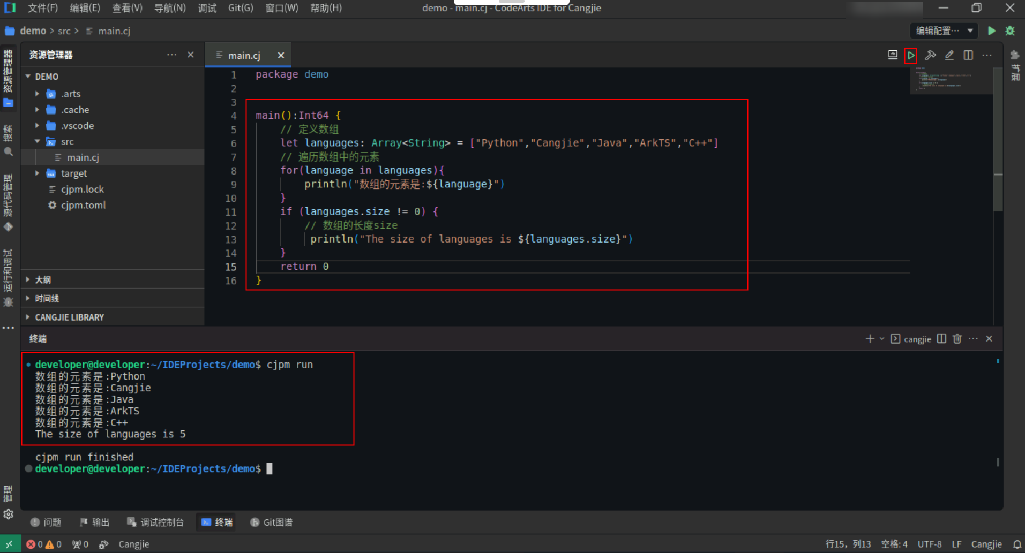The width and height of the screenshot is (1025, 553).
Task: Click the build hammer icon in editor toolbar
Action: 930,55
